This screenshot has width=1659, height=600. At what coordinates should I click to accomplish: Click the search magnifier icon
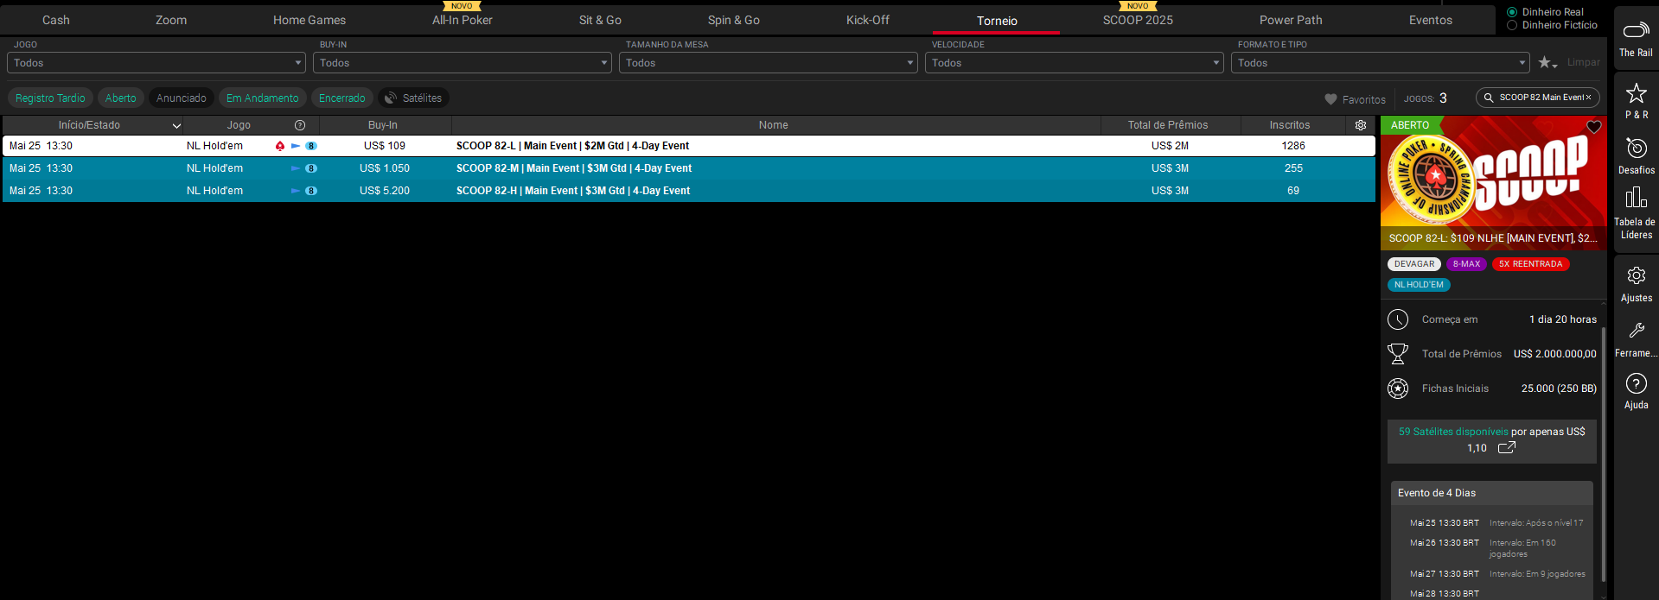click(x=1489, y=98)
